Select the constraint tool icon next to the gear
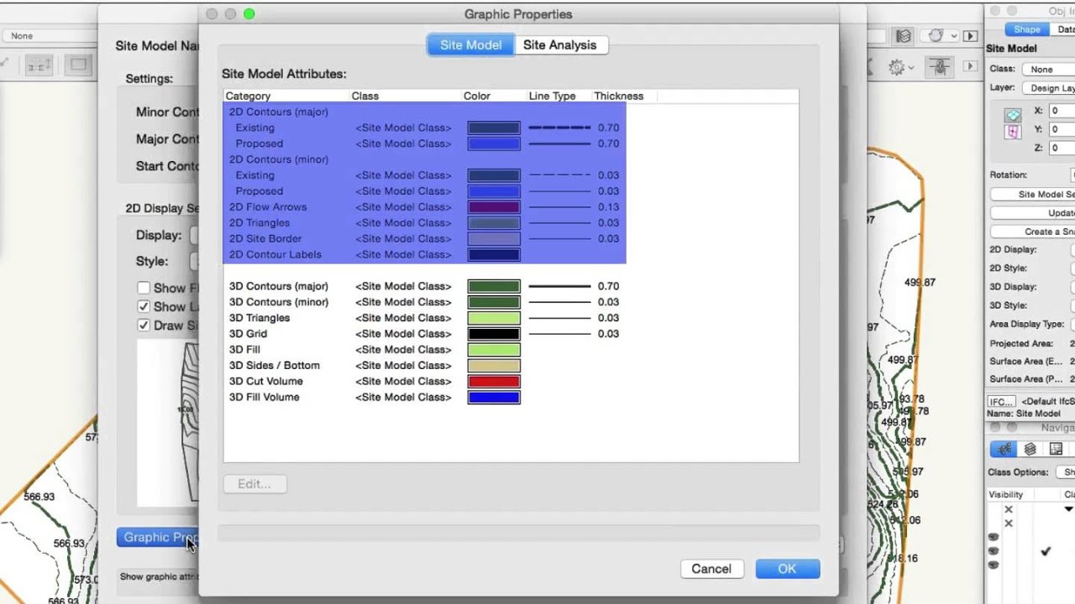 [x=941, y=67]
